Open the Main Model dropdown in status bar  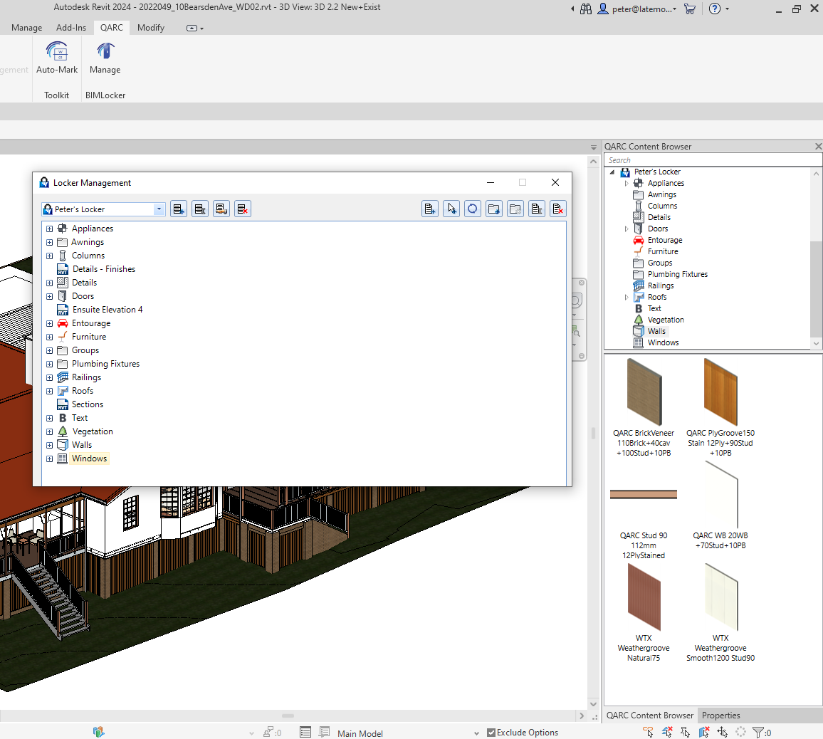pos(476,733)
